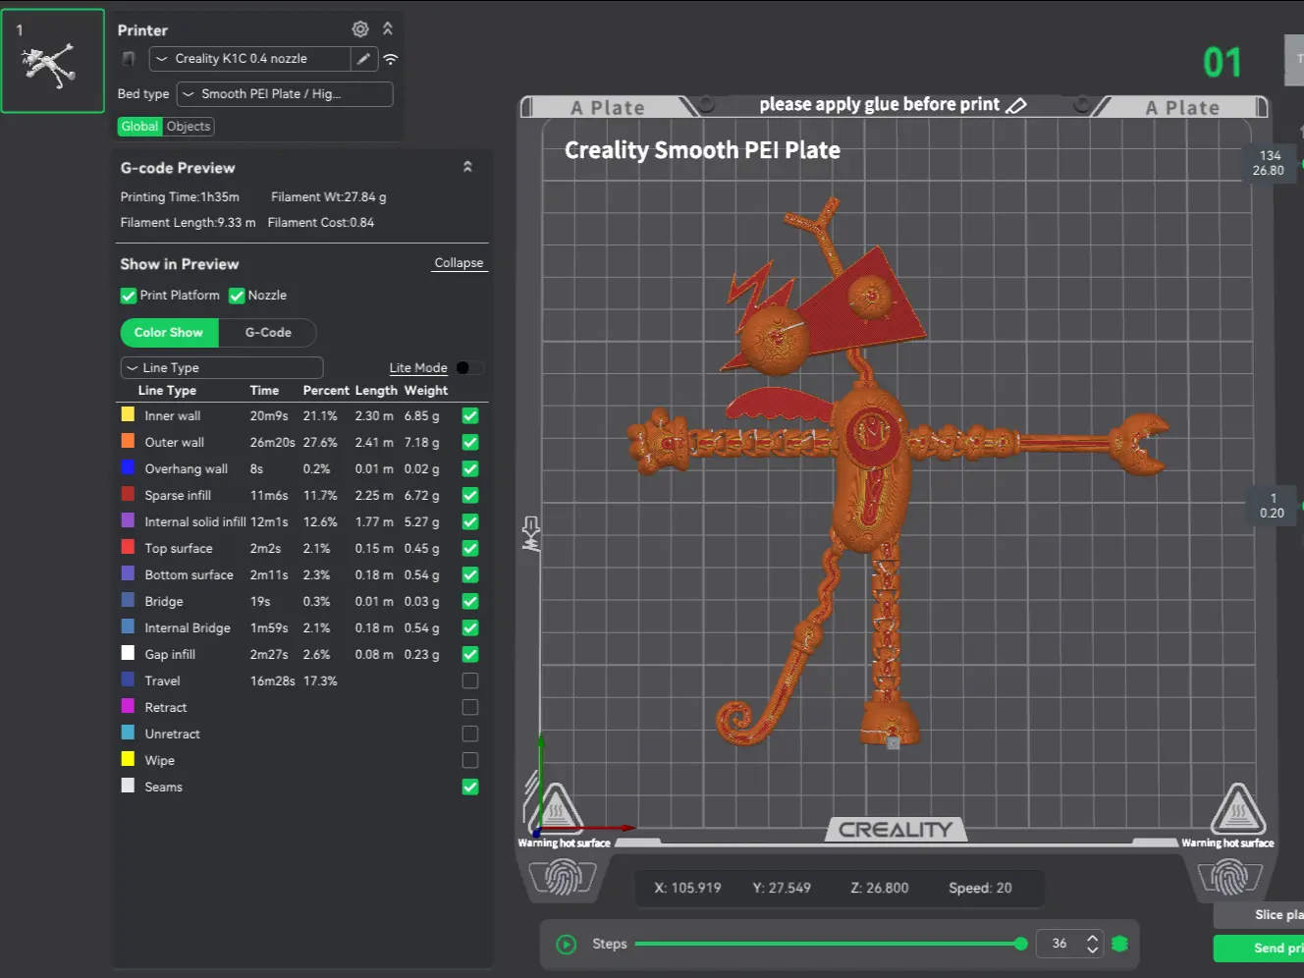
Task: Uncheck the Overhang wall visibility checkbox
Action: [470, 469]
